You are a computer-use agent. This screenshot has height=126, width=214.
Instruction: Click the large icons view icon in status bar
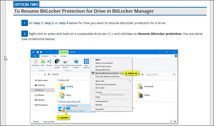click(x=175, y=121)
